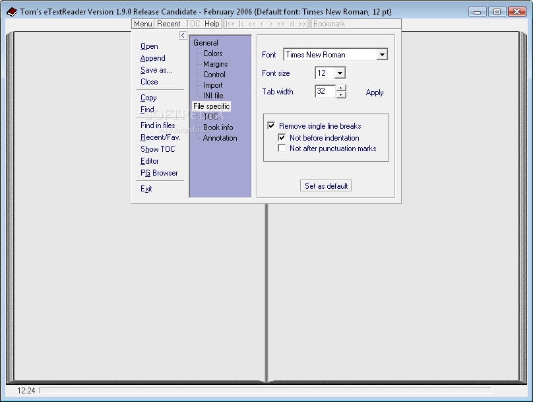Click Apply next to Tab width
Image resolution: width=533 pixels, height=402 pixels.
(375, 92)
